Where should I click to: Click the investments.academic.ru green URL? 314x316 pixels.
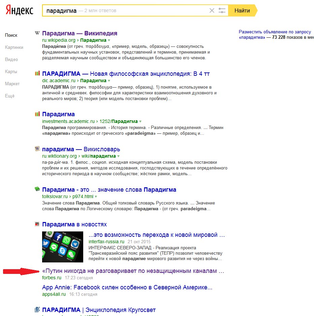coord(68,122)
